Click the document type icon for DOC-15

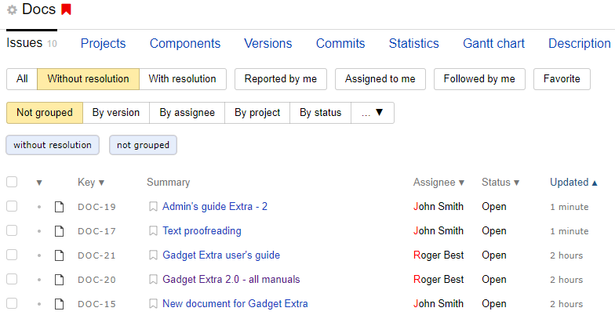[x=60, y=304]
